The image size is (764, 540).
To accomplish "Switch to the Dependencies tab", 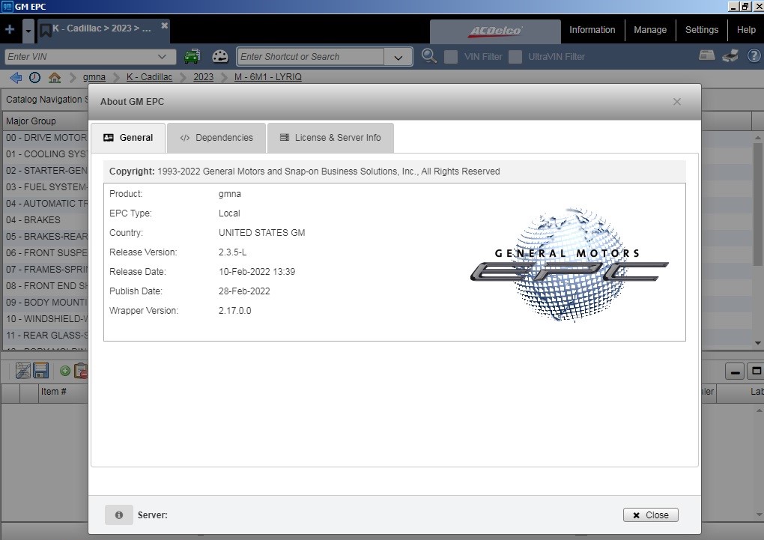I will coord(216,138).
